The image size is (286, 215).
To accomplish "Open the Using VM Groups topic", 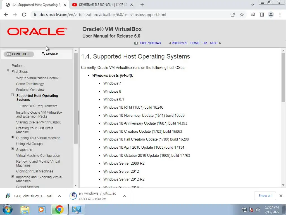I will click(29, 144).
